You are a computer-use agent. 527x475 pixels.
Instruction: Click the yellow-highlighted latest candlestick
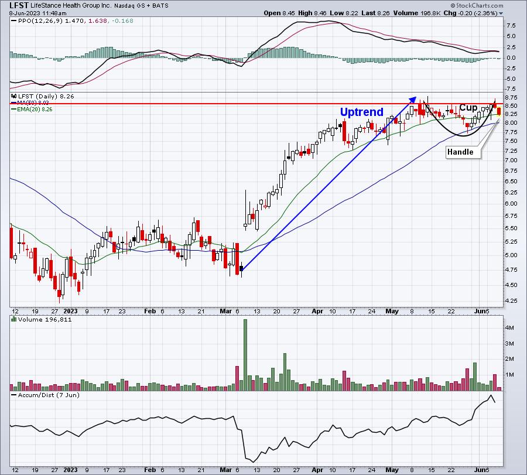click(x=499, y=112)
